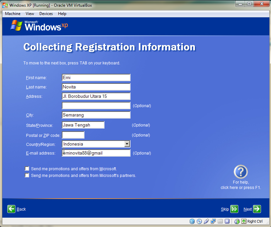Maximize the VirtualBox window
271x227 pixels.
tap(249, 4)
